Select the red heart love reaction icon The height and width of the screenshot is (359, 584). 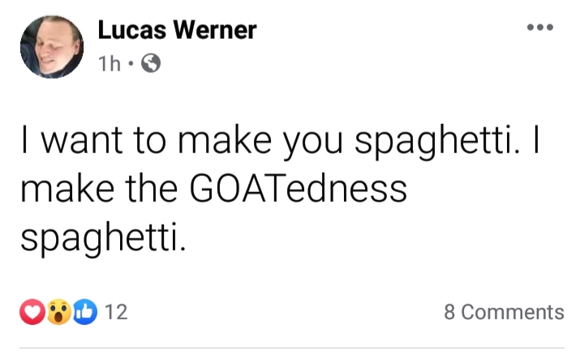32,312
